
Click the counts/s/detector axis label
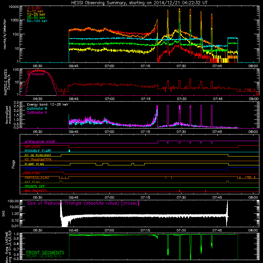click(x=5, y=34)
